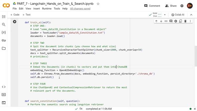The image size is (197, 111).
Task: Click the green connection status dot
Action: click(191, 109)
